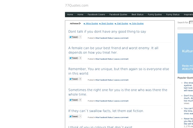Open Funny Quotes menu item
The image size is (193, 128).
[155, 15]
